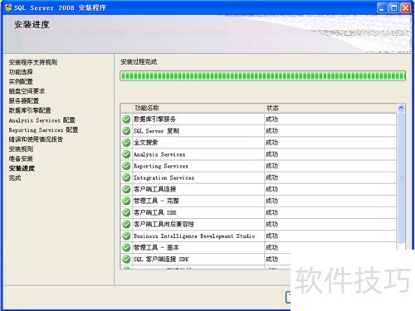Screen dimensions: 415x311
Task: Click the 客户端工具连接 feature name
Action: coord(155,189)
